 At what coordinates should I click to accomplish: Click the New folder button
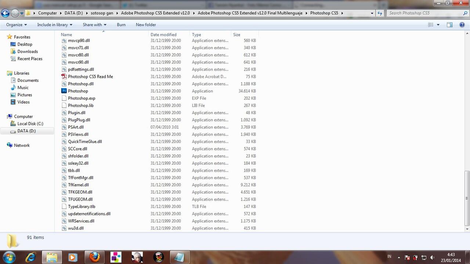(x=146, y=25)
